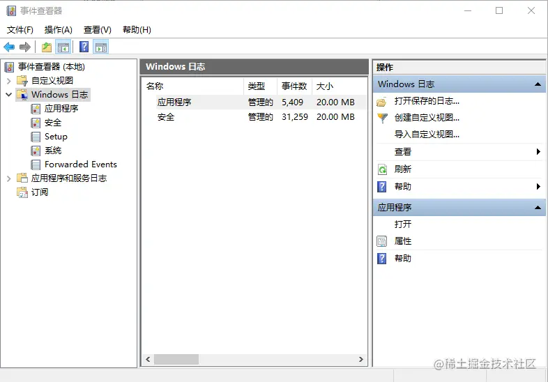Image resolution: width=548 pixels, height=382 pixels.
Task: Click the horizontal scrollbar thumb in log list
Action: coord(176,359)
